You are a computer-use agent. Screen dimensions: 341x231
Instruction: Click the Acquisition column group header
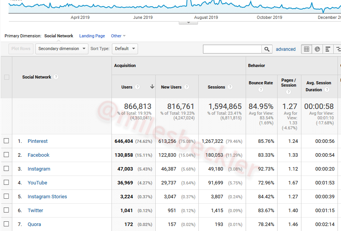125,65
